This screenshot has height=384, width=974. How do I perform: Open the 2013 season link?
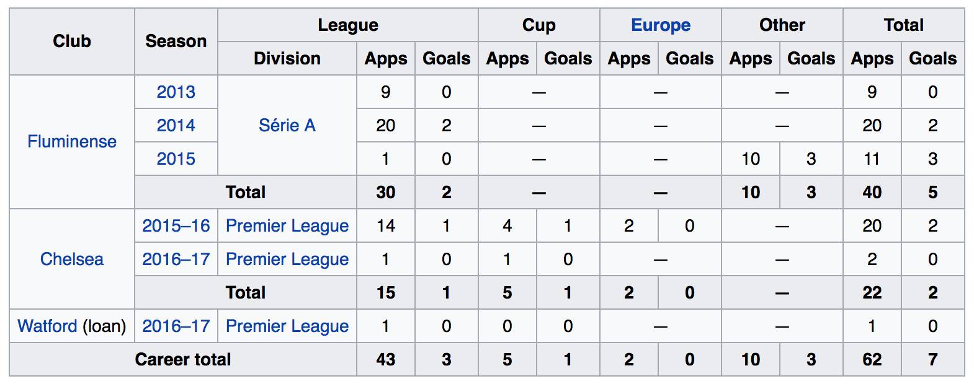point(176,92)
